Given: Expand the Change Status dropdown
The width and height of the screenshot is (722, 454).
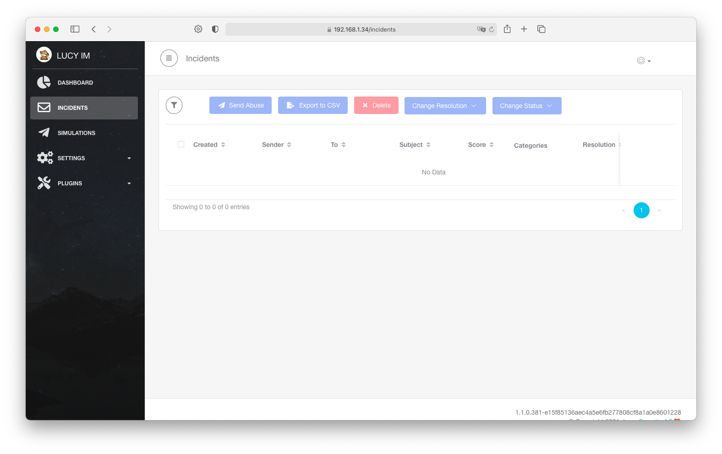Looking at the screenshot, I should tap(526, 106).
